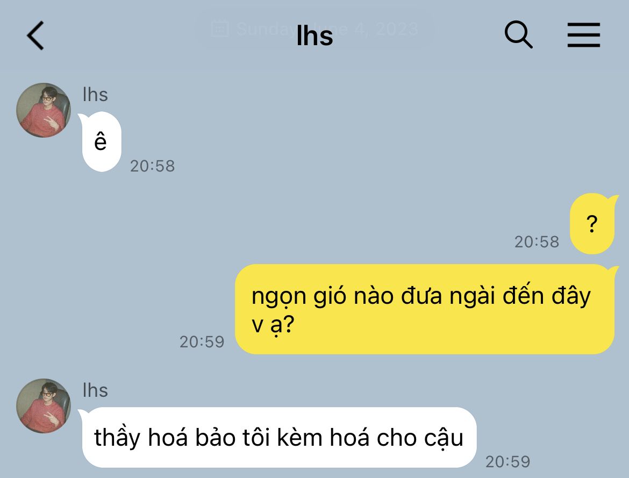Tap the 20:59 timestamp after last message
This screenshot has height=478, width=629.
coord(508,462)
